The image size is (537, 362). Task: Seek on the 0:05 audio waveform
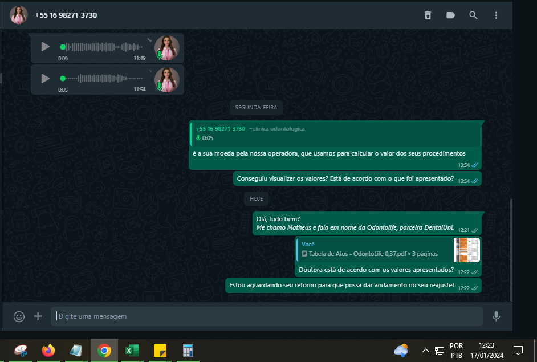pos(101,79)
